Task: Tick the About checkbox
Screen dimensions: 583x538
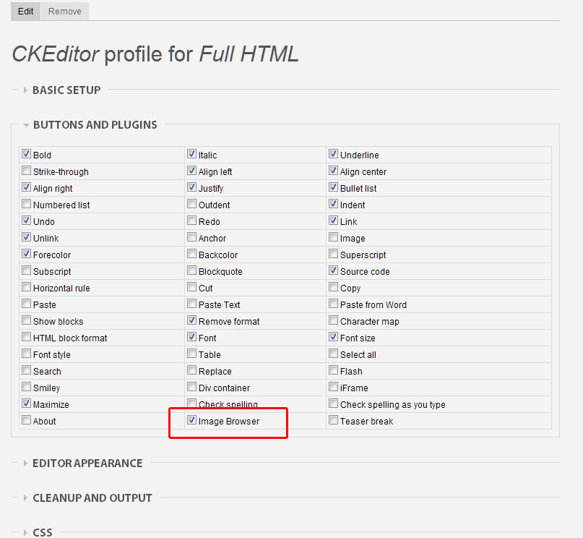Action: click(27, 420)
